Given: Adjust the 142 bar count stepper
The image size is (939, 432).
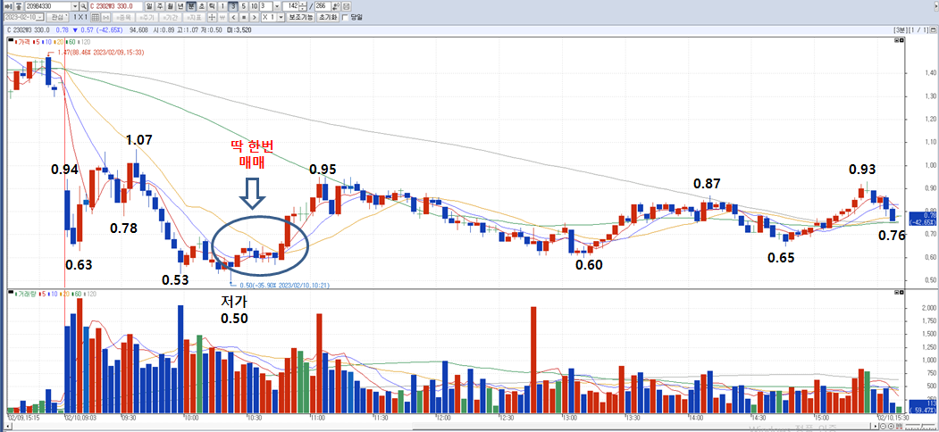Looking at the screenshot, I should point(302,6).
